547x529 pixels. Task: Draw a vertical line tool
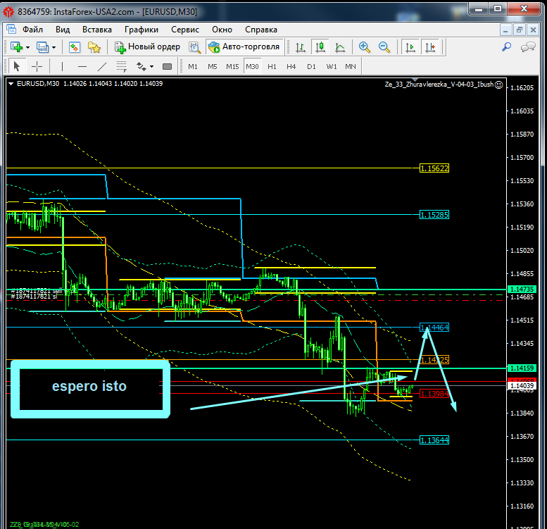pos(63,66)
